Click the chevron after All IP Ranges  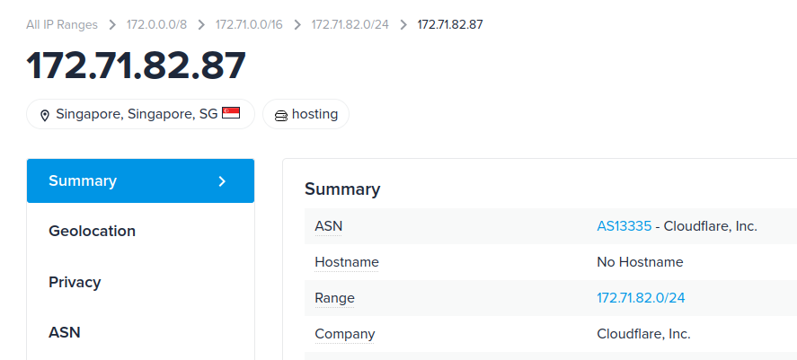pos(112,25)
